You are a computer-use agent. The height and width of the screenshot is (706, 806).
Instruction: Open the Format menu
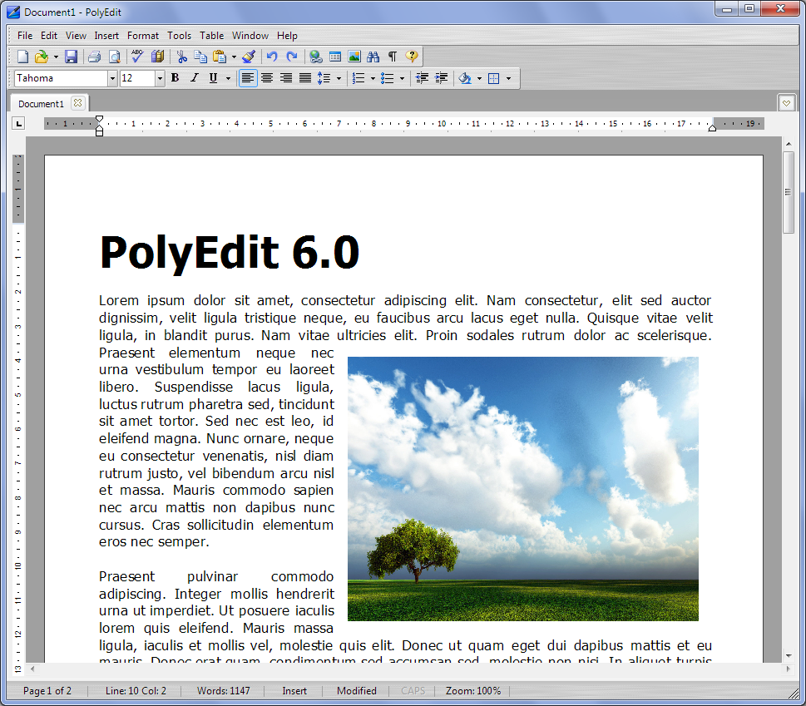pyautogui.click(x=143, y=36)
